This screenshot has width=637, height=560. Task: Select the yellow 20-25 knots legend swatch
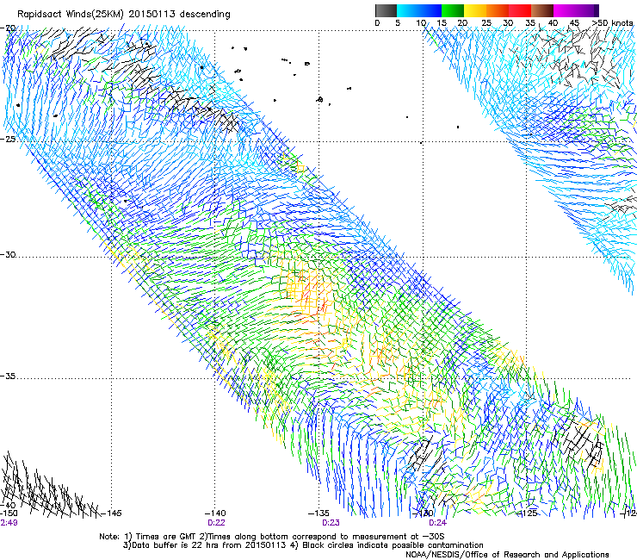point(475,10)
